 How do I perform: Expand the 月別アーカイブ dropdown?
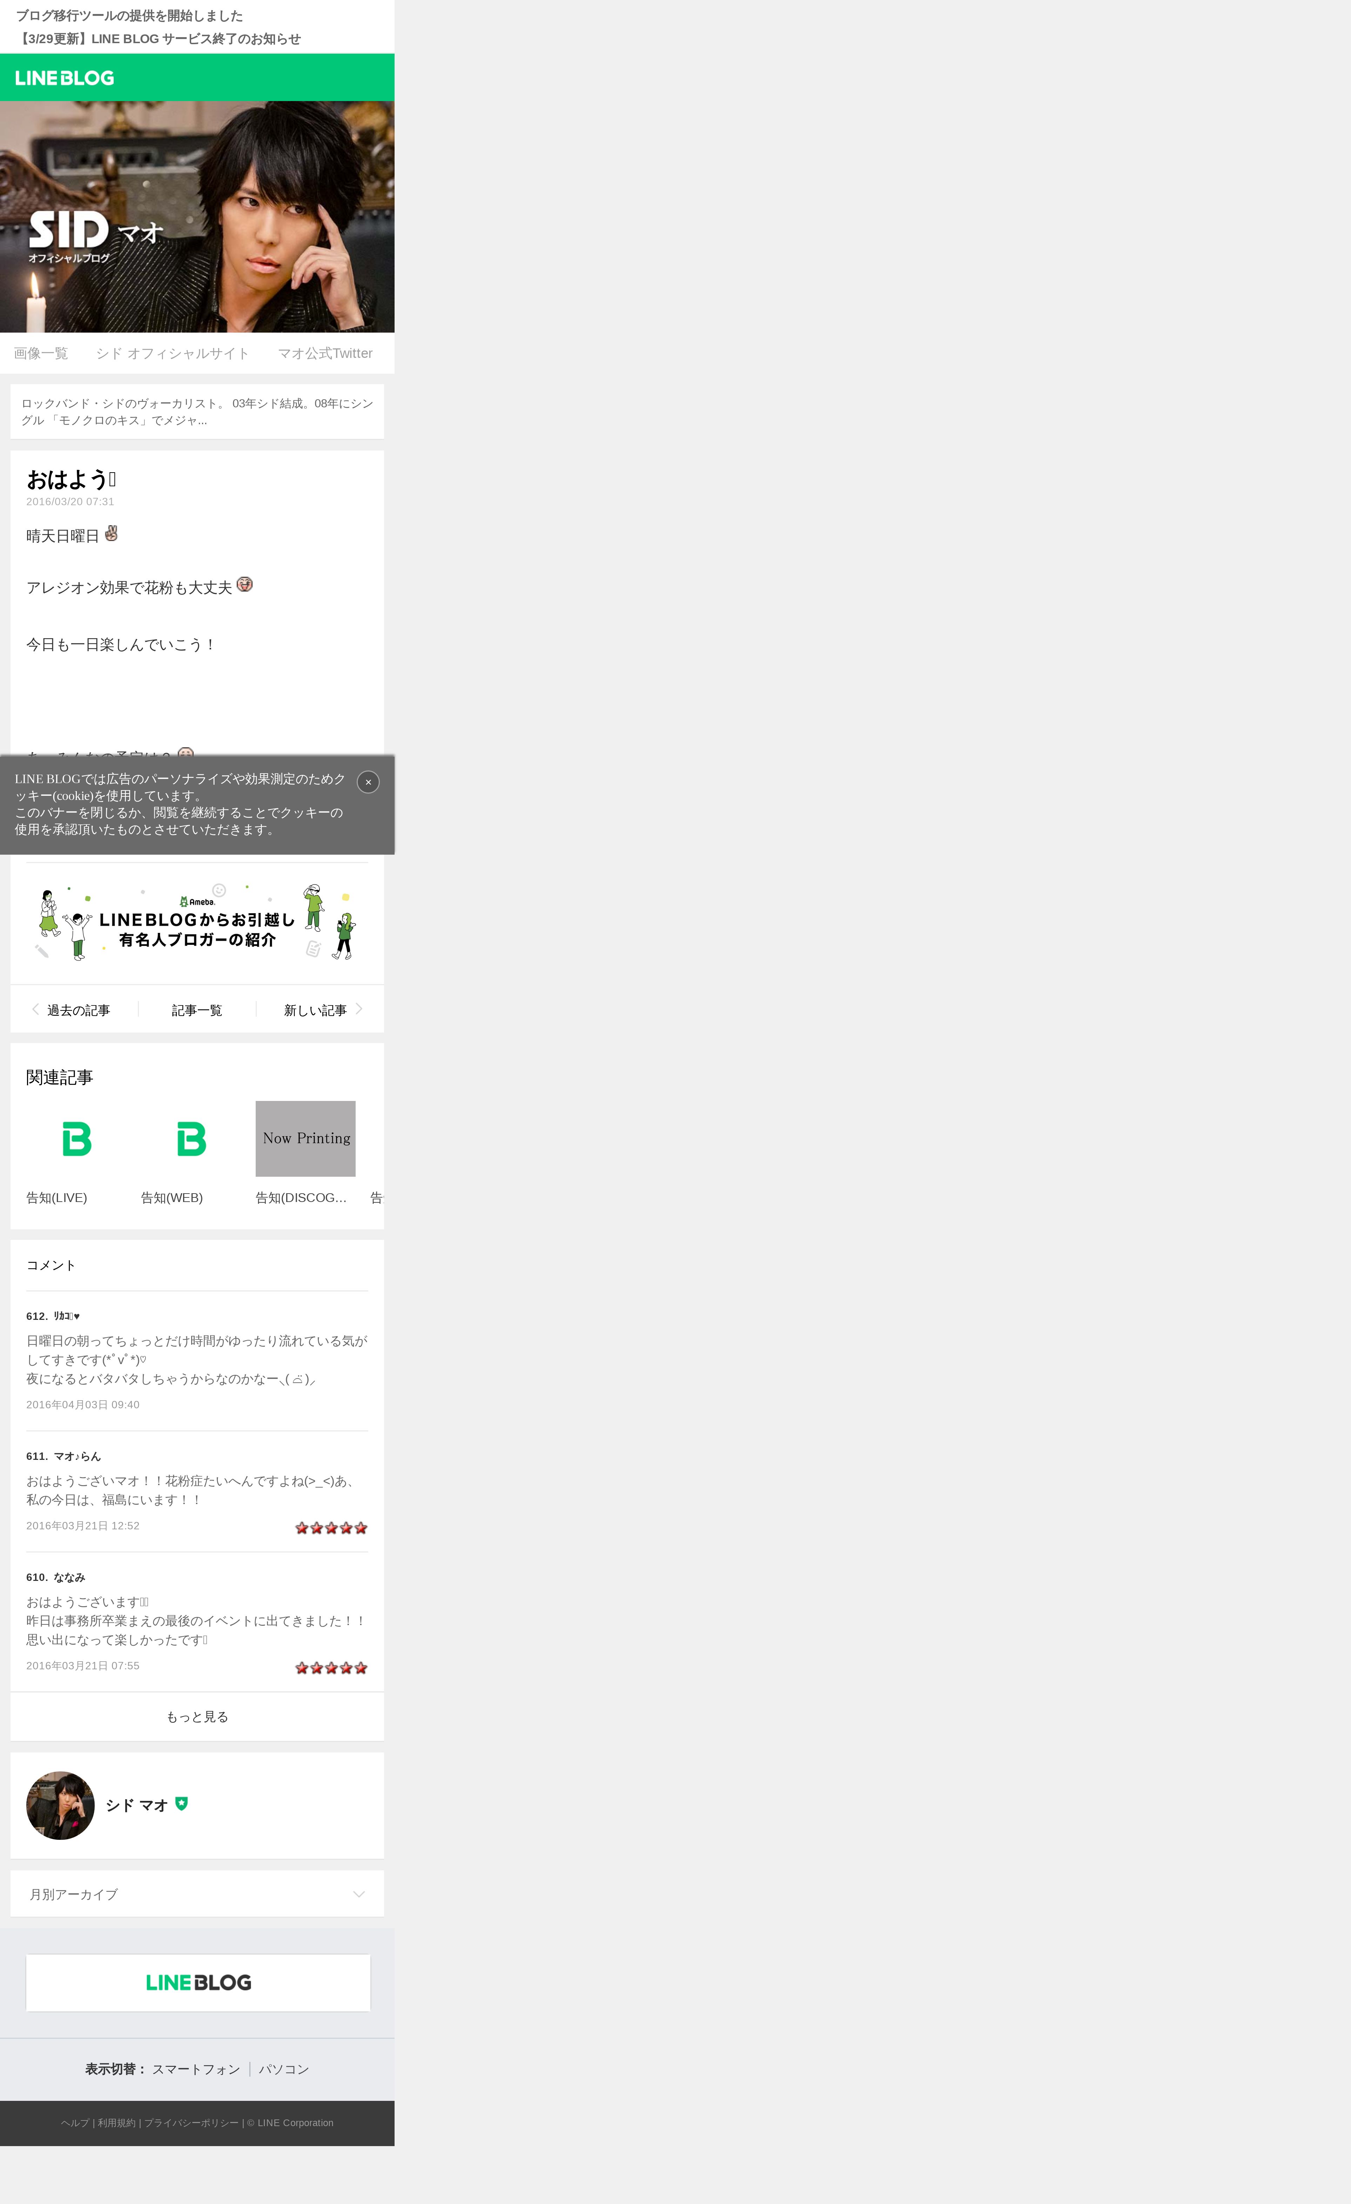(x=197, y=1894)
